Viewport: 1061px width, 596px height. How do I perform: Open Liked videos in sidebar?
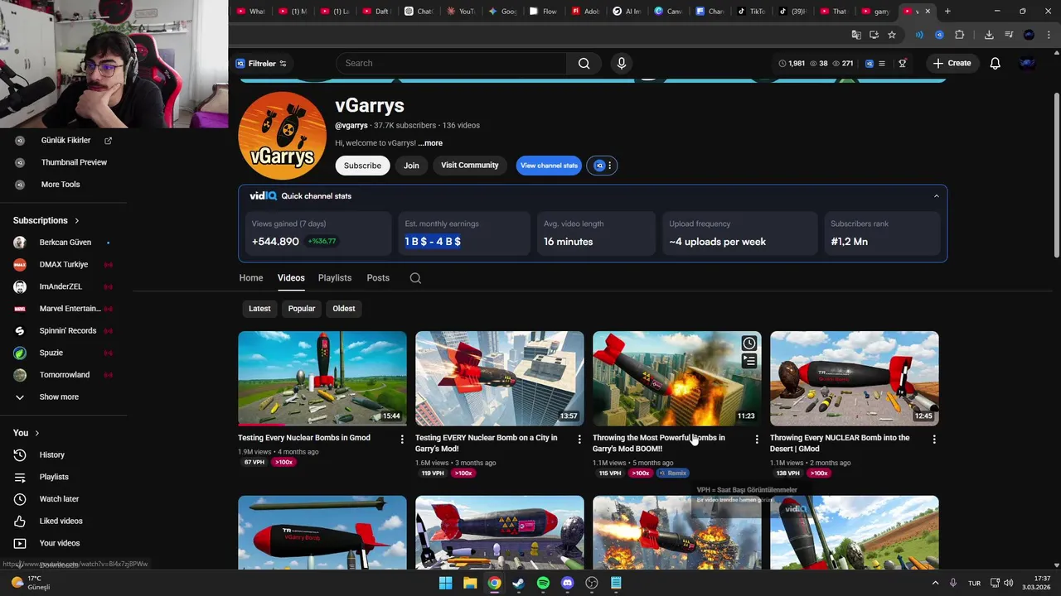61,521
